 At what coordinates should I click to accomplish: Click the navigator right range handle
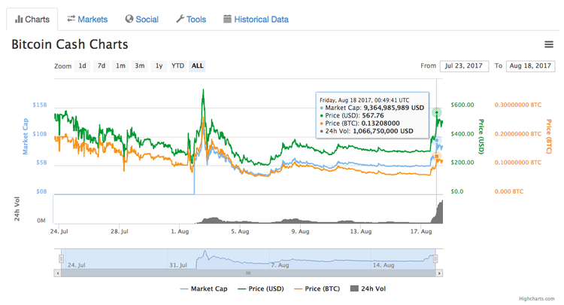point(435,259)
